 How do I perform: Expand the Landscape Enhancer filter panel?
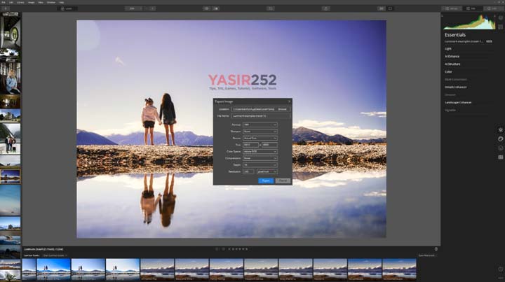point(458,102)
